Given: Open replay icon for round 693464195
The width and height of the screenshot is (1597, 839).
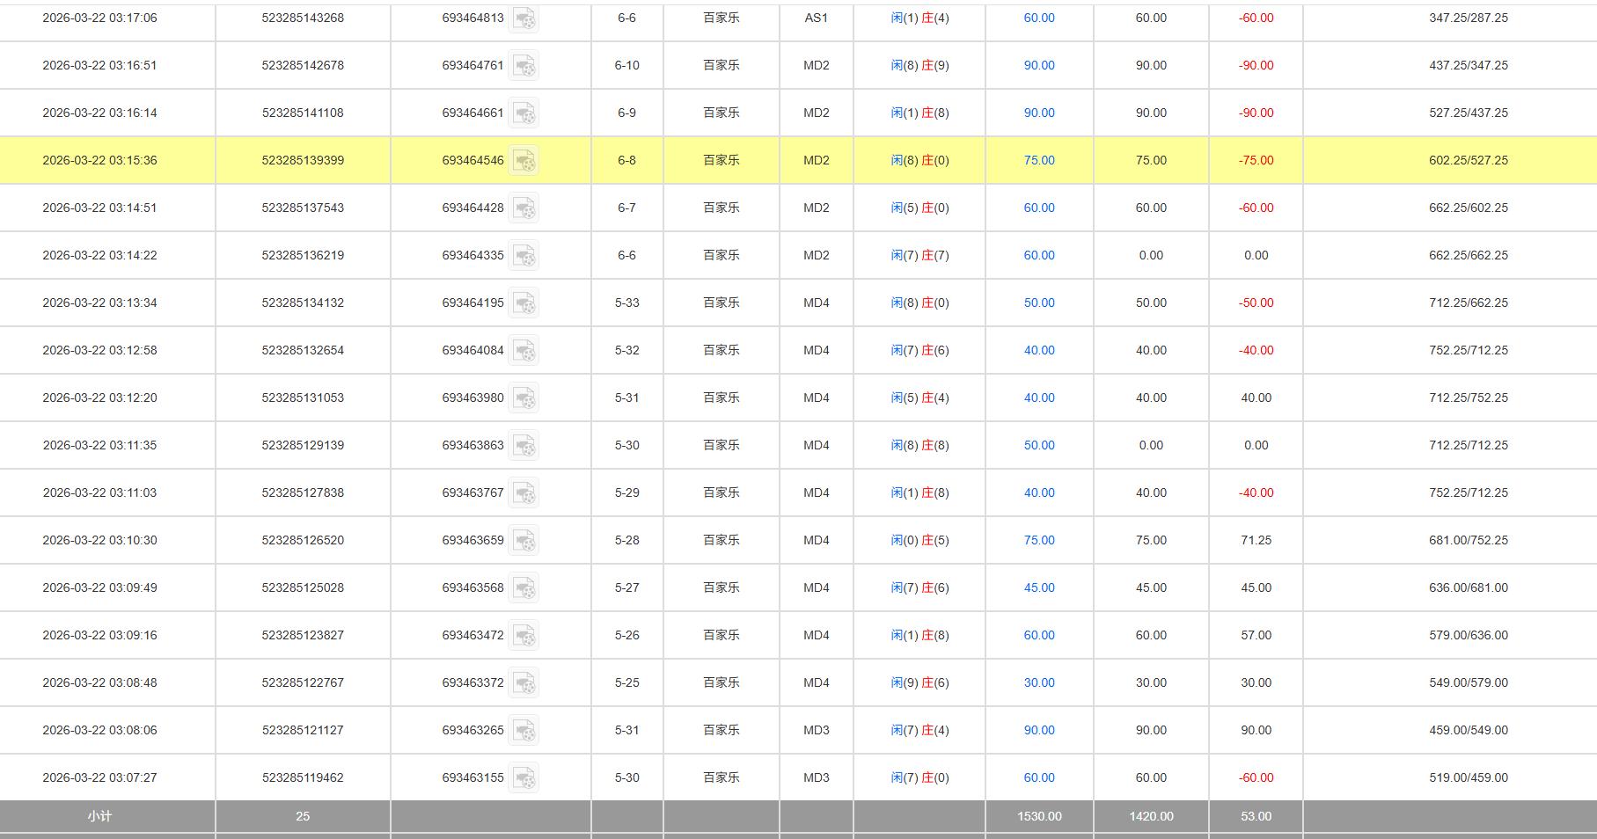Looking at the screenshot, I should tap(524, 303).
